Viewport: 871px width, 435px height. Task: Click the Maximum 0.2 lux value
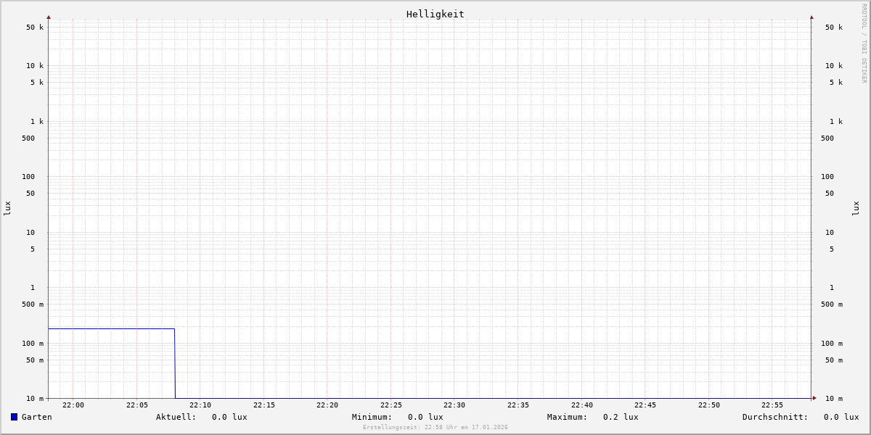click(621, 417)
